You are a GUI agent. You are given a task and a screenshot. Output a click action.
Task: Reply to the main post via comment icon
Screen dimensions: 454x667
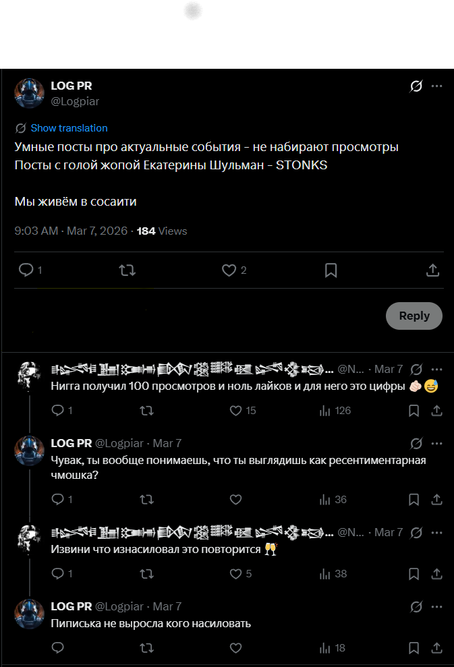pyautogui.click(x=26, y=270)
